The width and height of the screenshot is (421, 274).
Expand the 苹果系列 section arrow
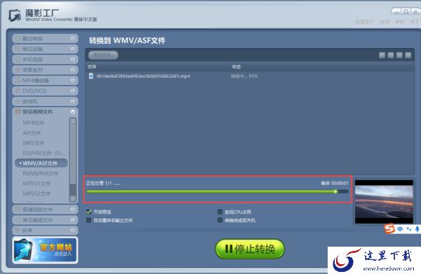(x=72, y=70)
